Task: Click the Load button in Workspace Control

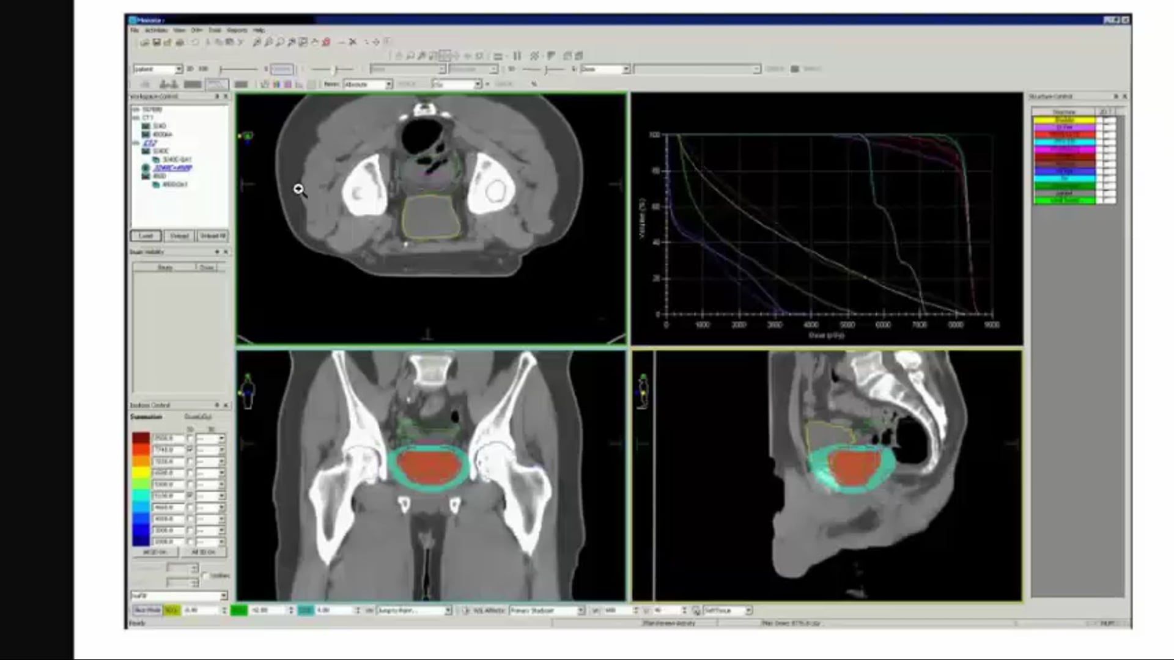Action: click(x=146, y=235)
